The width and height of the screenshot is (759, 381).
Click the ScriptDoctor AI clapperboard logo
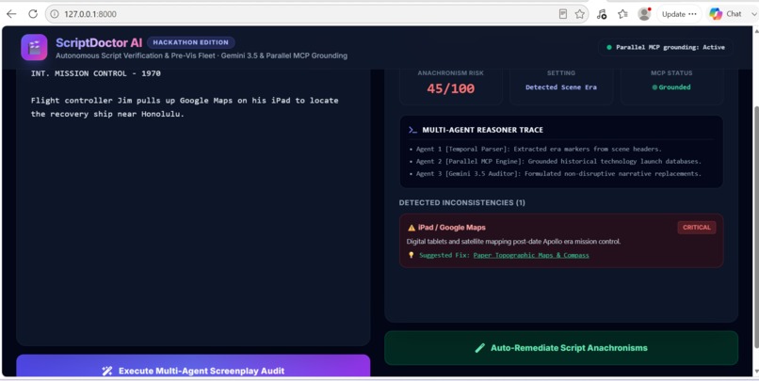click(x=34, y=47)
